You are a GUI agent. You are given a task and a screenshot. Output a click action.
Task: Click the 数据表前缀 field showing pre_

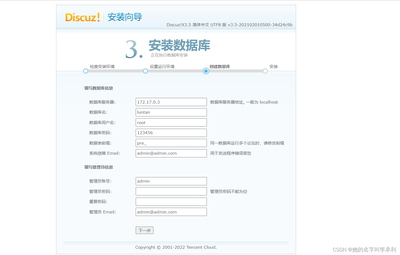coord(171,143)
